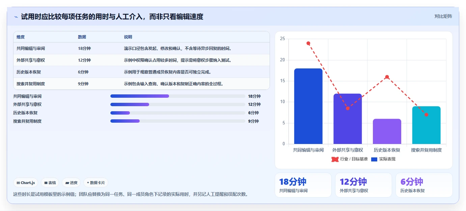Click the headline 试用时应比较每项任务
Viewport: 466px width, 211px height.
[x=112, y=17]
